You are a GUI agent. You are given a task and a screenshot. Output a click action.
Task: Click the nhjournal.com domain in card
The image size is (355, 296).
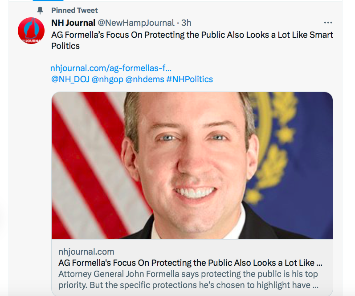tap(86, 252)
